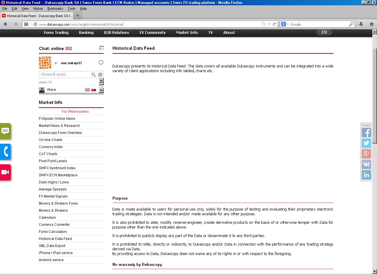Viewport: 377px width, 275px height.
Task: Click the chat user search magnifier
Action: pyautogui.click(x=93, y=74)
